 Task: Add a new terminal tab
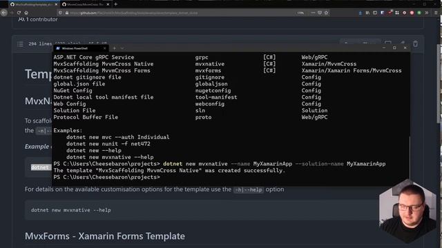click(x=115, y=48)
